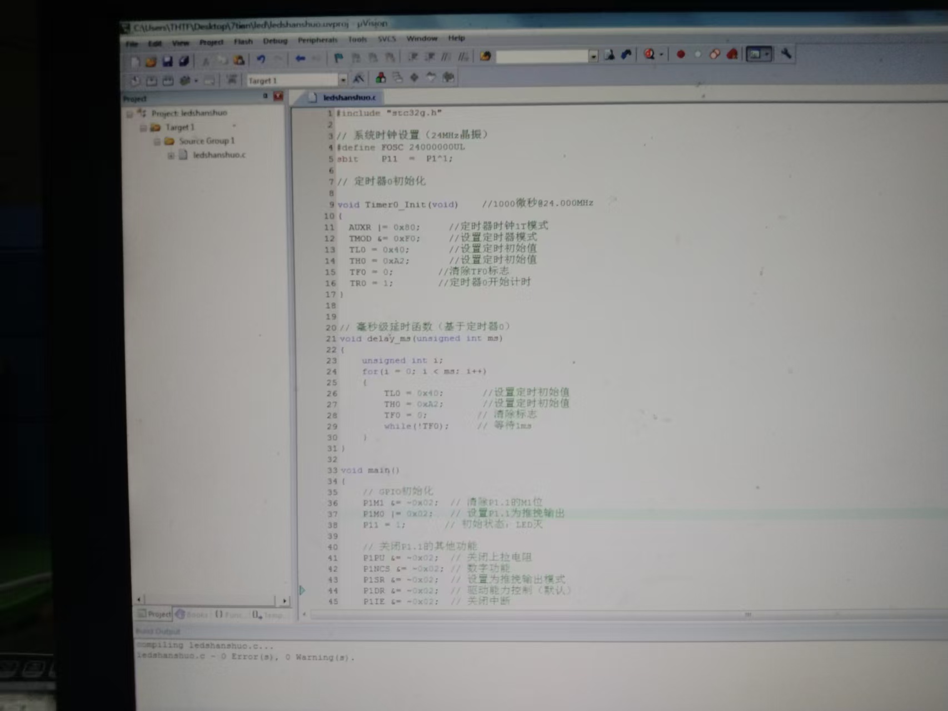Screen dimensions: 948x711
Task: Click the Project panel's left scroll arrow
Action: 139,600
